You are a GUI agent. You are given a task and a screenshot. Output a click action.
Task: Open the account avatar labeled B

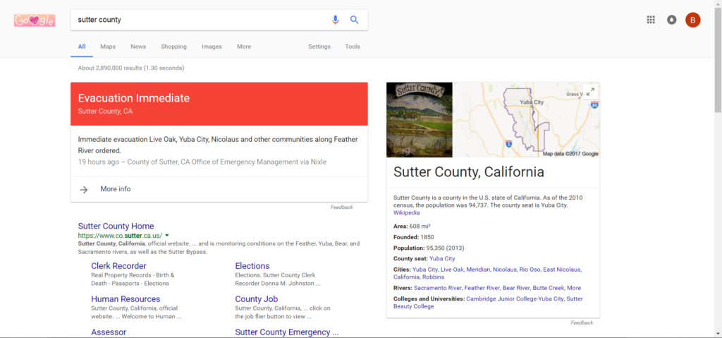tap(692, 20)
